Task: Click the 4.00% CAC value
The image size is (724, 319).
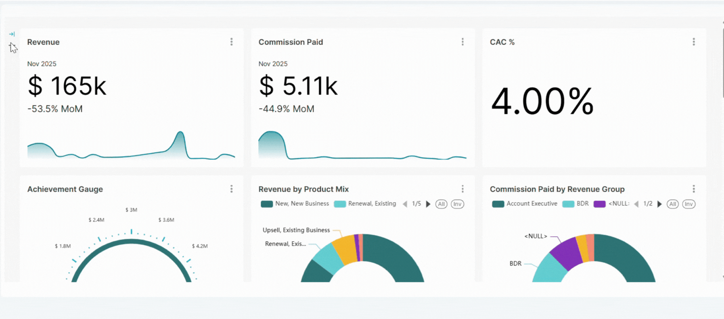Action: click(542, 101)
